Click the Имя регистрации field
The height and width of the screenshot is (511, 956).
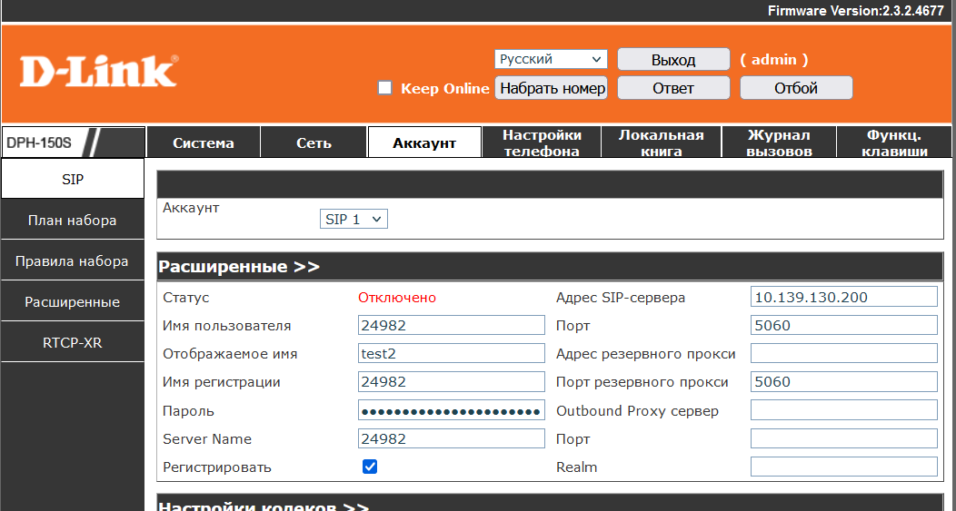coord(451,382)
